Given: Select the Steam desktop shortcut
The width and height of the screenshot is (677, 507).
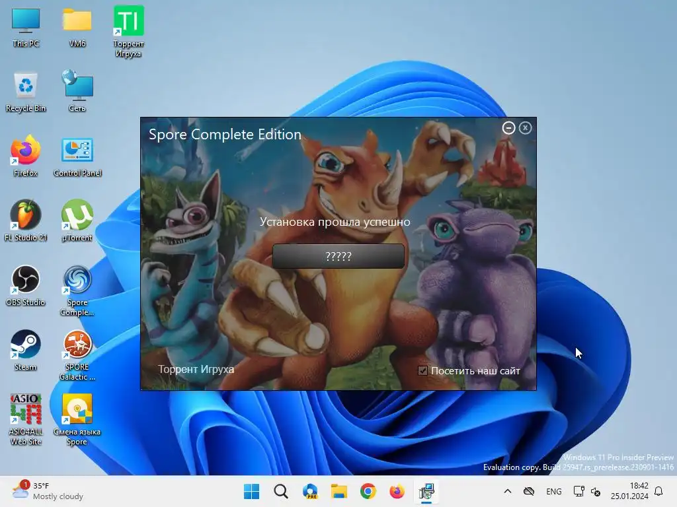Looking at the screenshot, I should coord(26,350).
